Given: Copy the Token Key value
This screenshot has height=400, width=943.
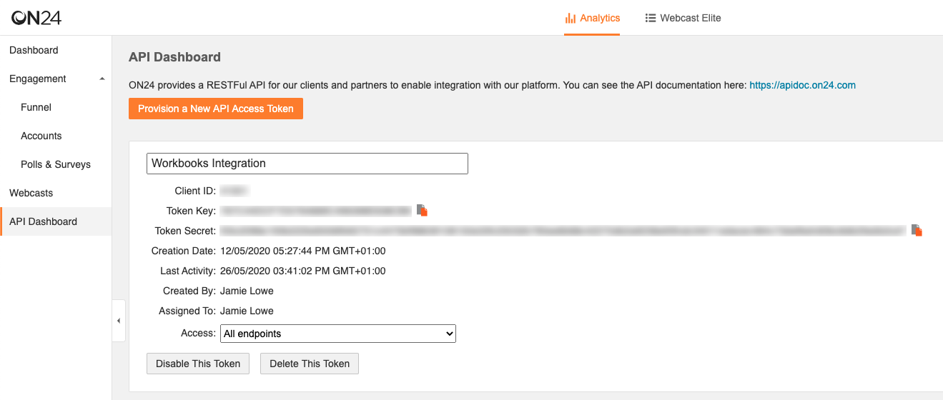Looking at the screenshot, I should click(423, 210).
